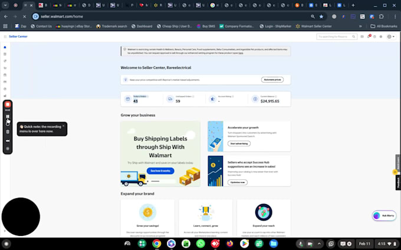Open the Dashboard bookmark
401x250 pixels.
[142, 26]
